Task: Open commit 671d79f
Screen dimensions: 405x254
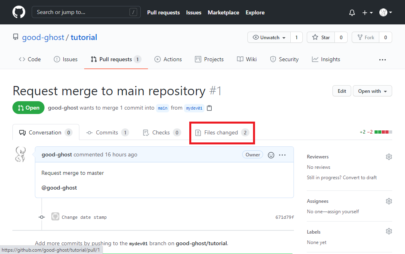Action: (285, 216)
